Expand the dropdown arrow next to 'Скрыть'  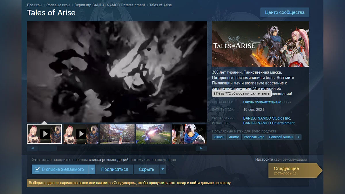tap(163, 169)
